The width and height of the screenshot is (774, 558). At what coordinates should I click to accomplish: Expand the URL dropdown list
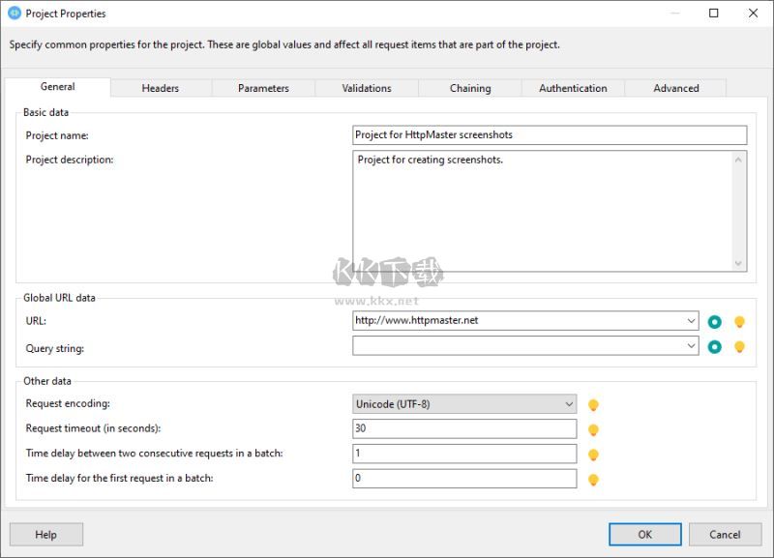[691, 321]
